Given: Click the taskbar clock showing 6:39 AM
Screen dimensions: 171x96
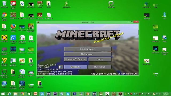Looking at the screenshot, I should [166, 94].
